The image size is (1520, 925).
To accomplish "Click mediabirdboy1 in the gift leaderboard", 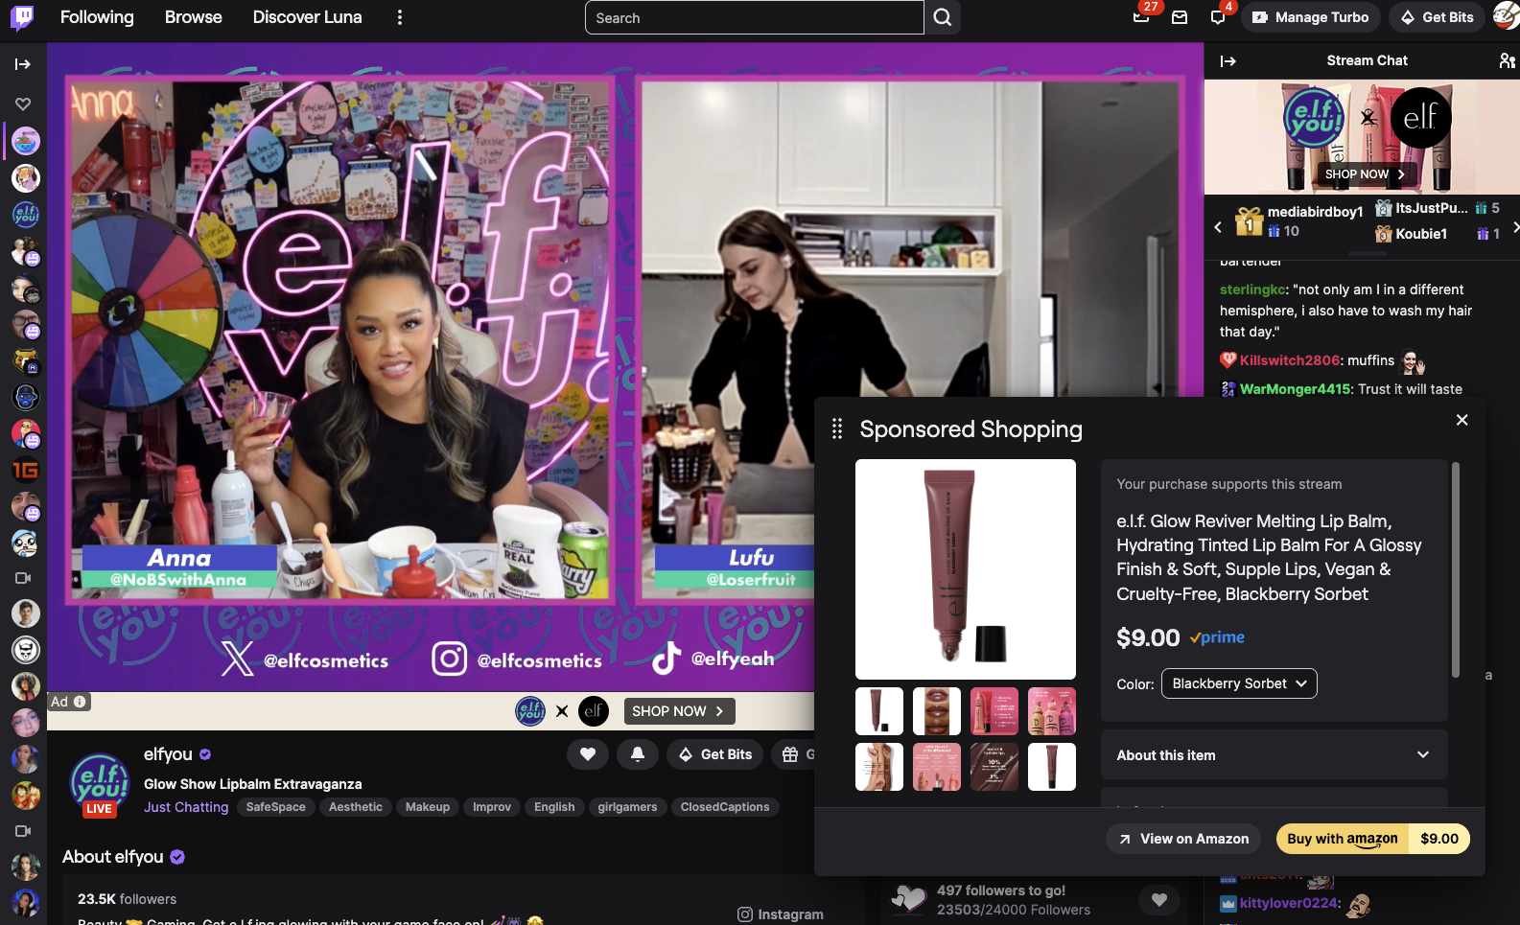I will coord(1315,212).
